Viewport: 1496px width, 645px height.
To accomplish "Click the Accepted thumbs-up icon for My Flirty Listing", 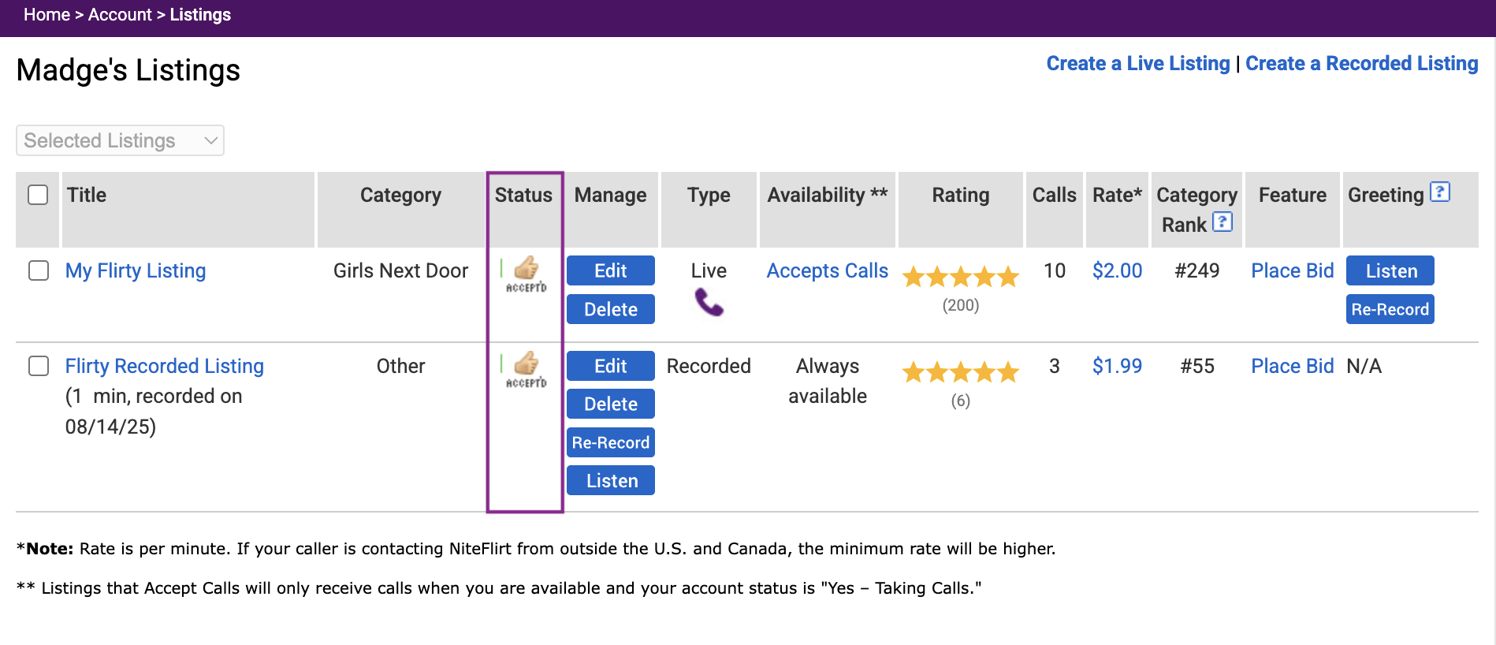I will click(x=526, y=274).
